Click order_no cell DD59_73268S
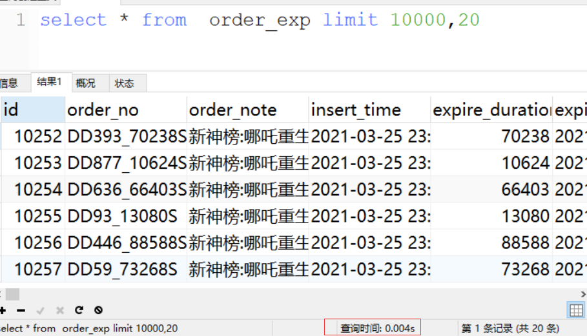 click(126, 269)
